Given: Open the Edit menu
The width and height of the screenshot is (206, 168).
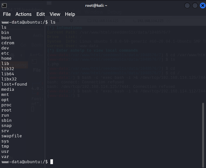Looking at the screenshot, I should [41, 14].
